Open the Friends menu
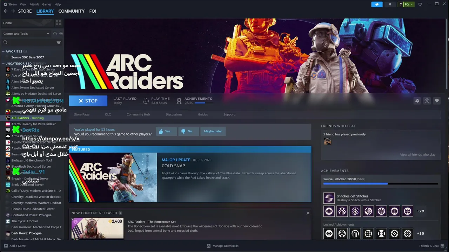The height and width of the screenshot is (252, 449). [34, 4]
